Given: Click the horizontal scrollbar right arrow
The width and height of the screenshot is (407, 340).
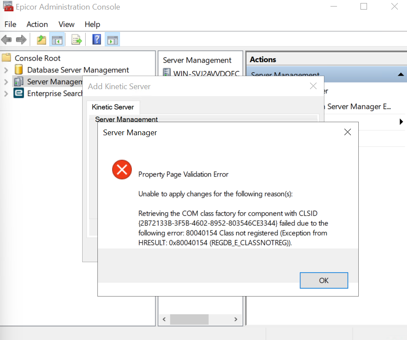Looking at the screenshot, I should point(236,319).
